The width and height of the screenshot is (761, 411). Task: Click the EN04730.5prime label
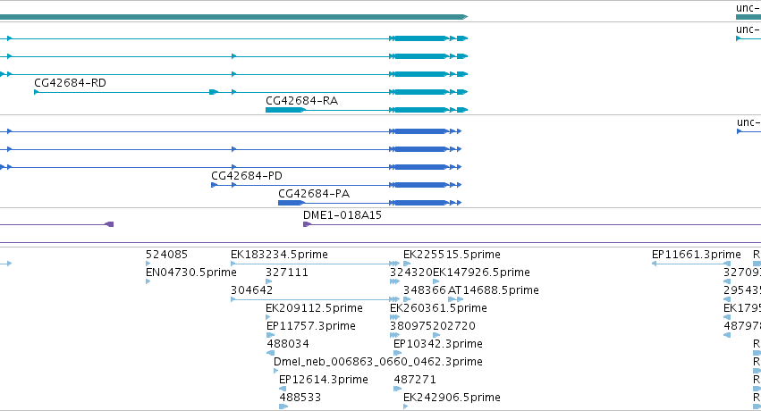[x=191, y=273]
